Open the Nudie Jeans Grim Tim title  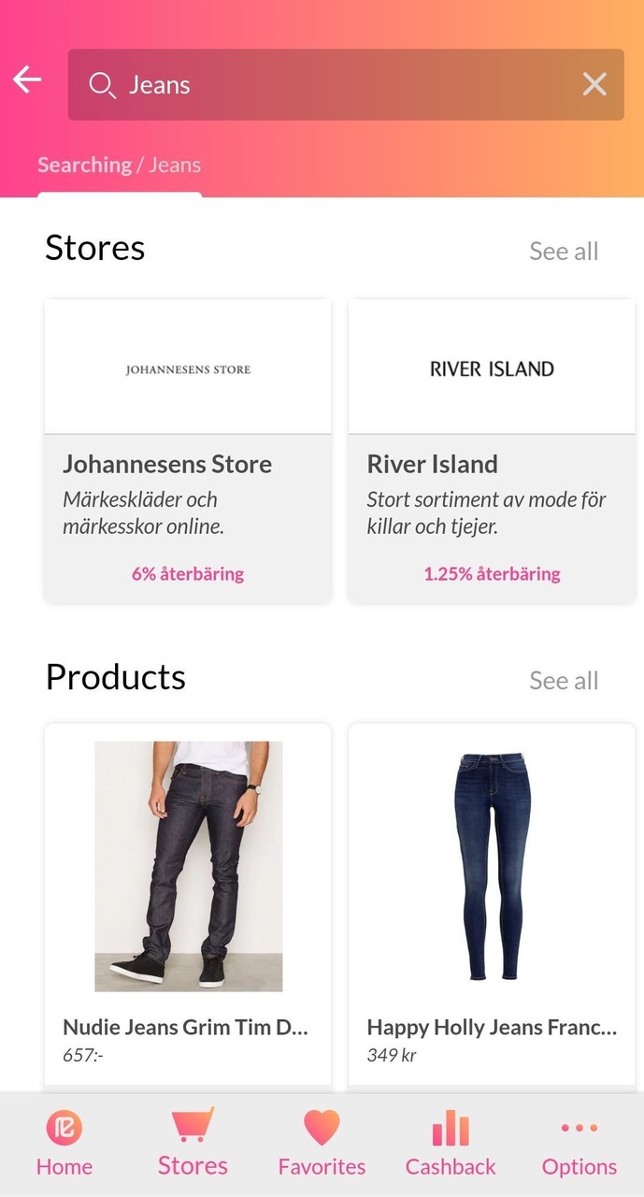click(x=185, y=1028)
